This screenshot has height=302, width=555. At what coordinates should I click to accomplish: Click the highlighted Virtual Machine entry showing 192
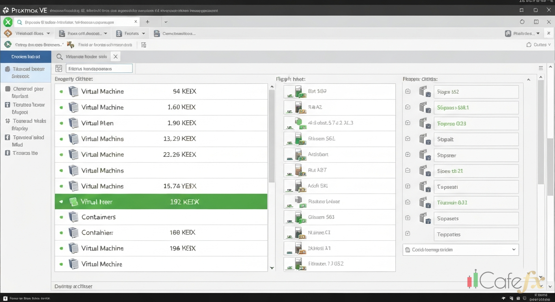point(161,201)
